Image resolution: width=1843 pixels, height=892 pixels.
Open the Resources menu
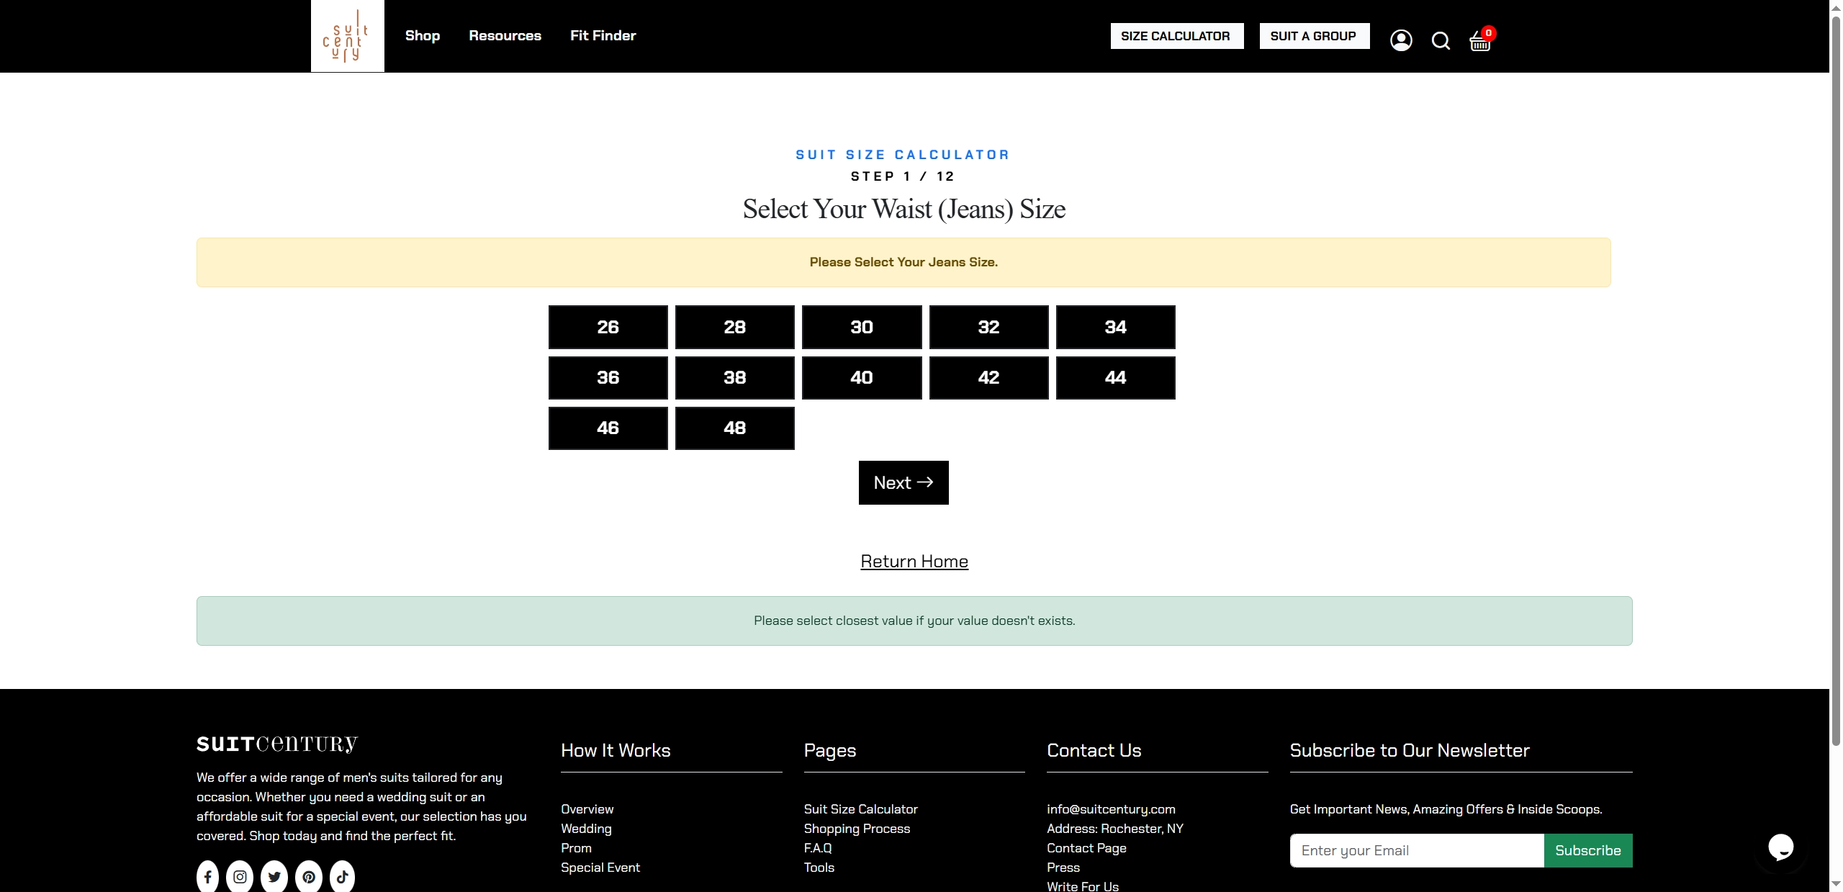(505, 35)
